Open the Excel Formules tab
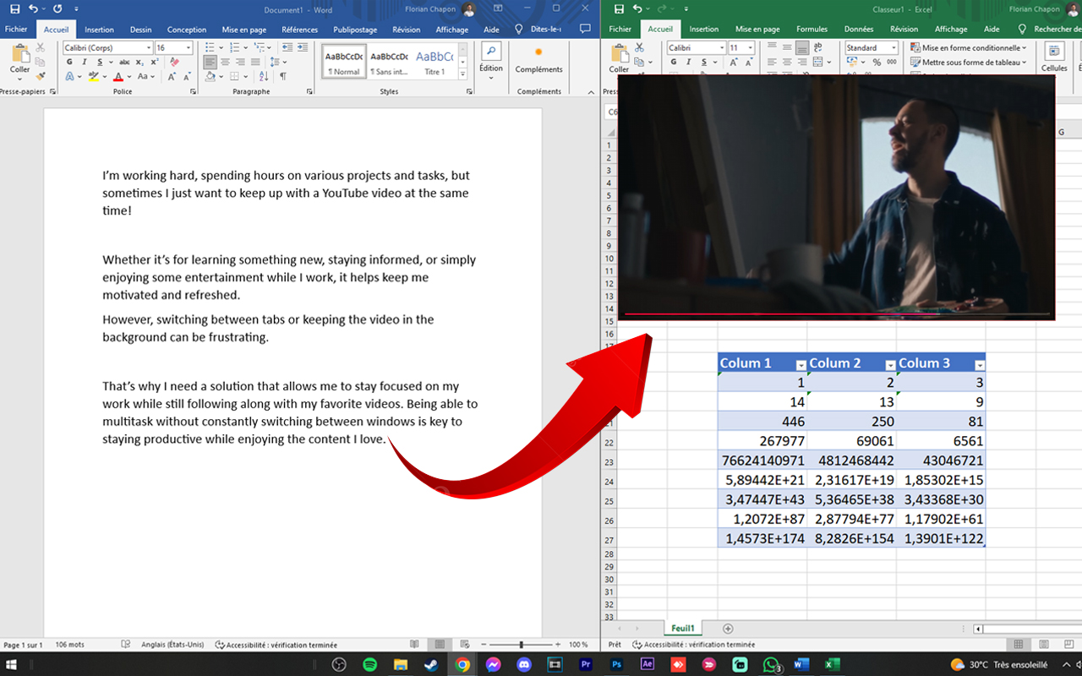1082x676 pixels. (x=811, y=30)
